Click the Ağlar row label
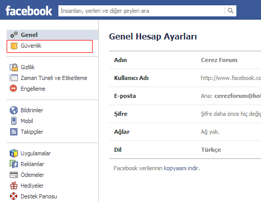This screenshot has width=261, height=202. (122, 132)
